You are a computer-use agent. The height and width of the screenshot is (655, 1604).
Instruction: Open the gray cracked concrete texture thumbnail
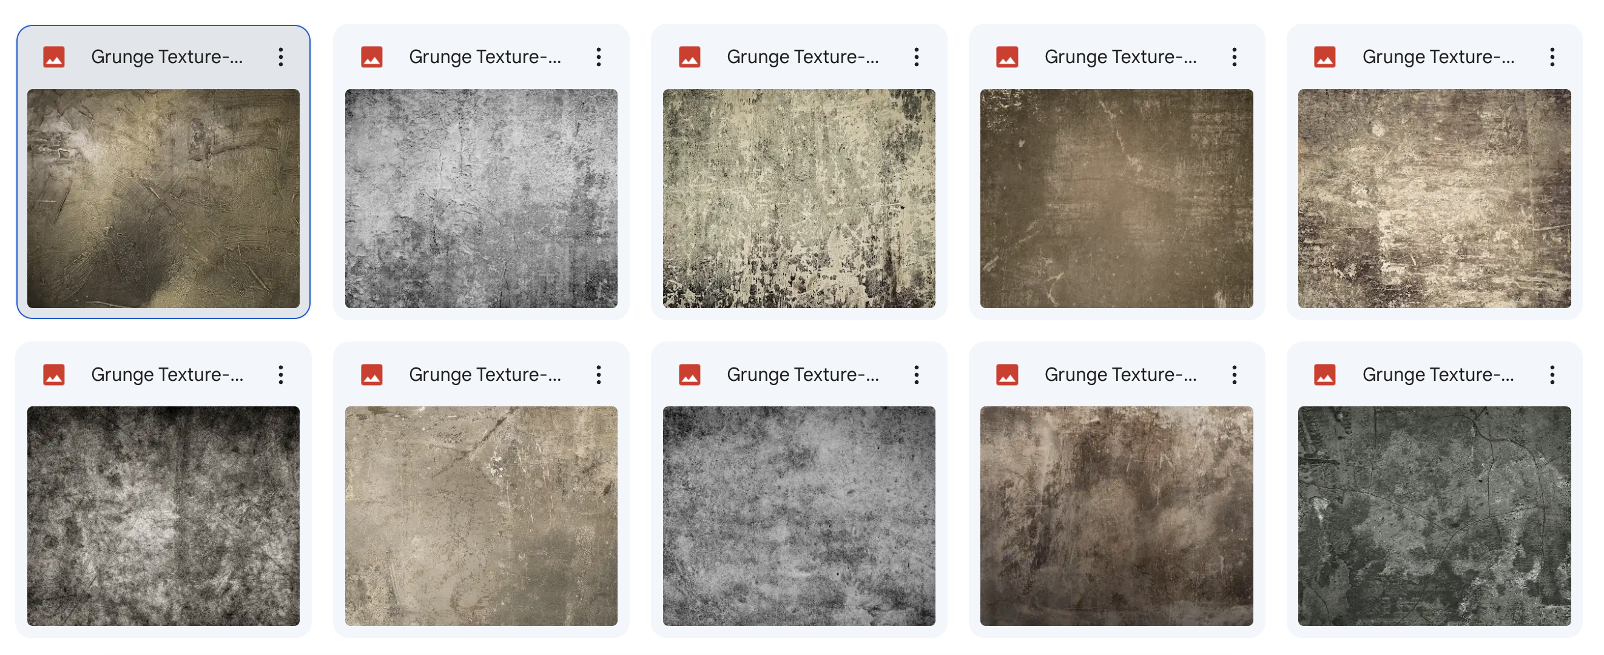[x=480, y=198]
